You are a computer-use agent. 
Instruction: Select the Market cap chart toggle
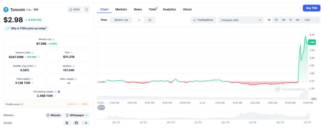coord(121,20)
